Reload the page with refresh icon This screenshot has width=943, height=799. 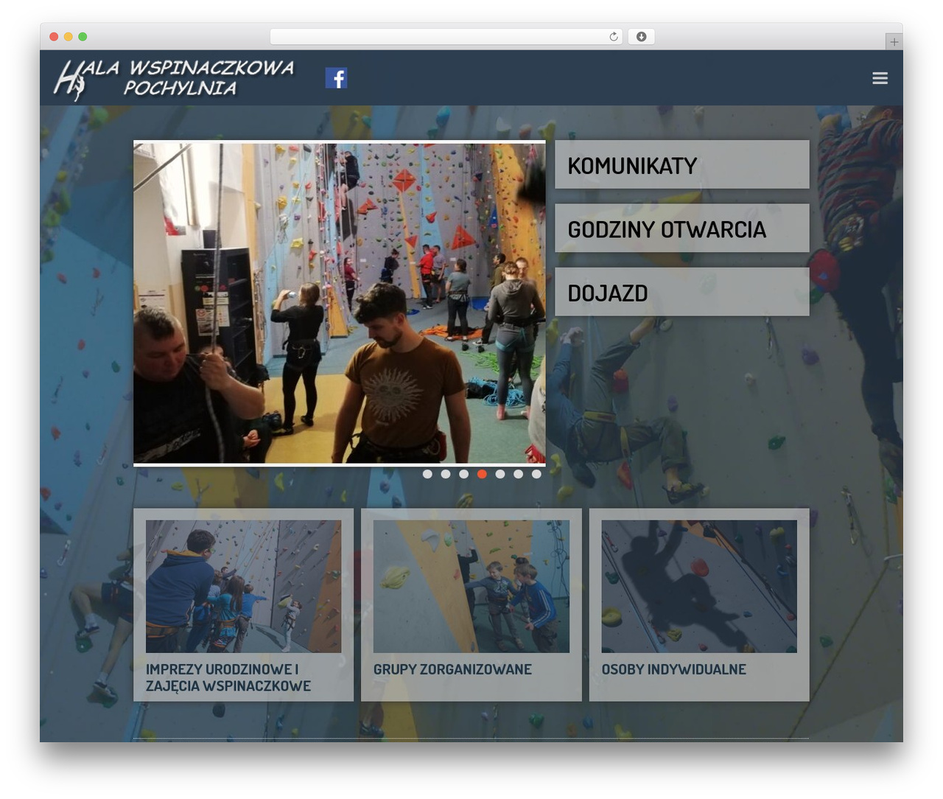click(614, 37)
